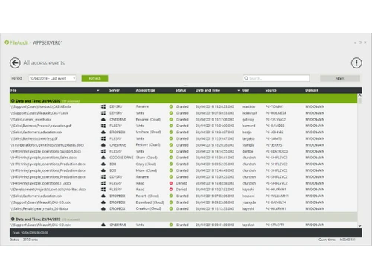Click the red Denied icon in the hayeshi row

[171, 190]
